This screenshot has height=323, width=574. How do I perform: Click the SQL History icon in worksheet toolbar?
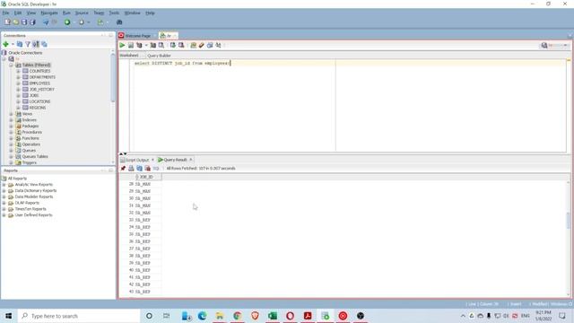[210, 45]
